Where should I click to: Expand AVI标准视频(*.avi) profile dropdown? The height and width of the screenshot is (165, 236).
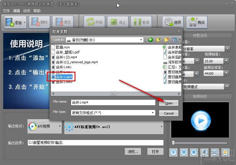pyautogui.click(x=161, y=127)
